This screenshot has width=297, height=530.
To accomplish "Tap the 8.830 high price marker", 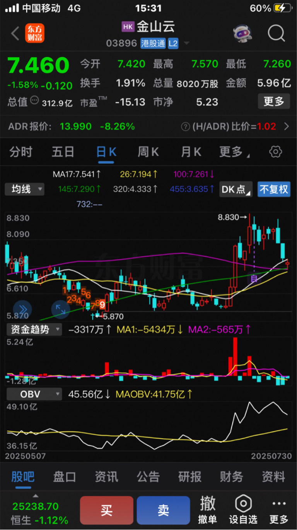I will 232,217.
